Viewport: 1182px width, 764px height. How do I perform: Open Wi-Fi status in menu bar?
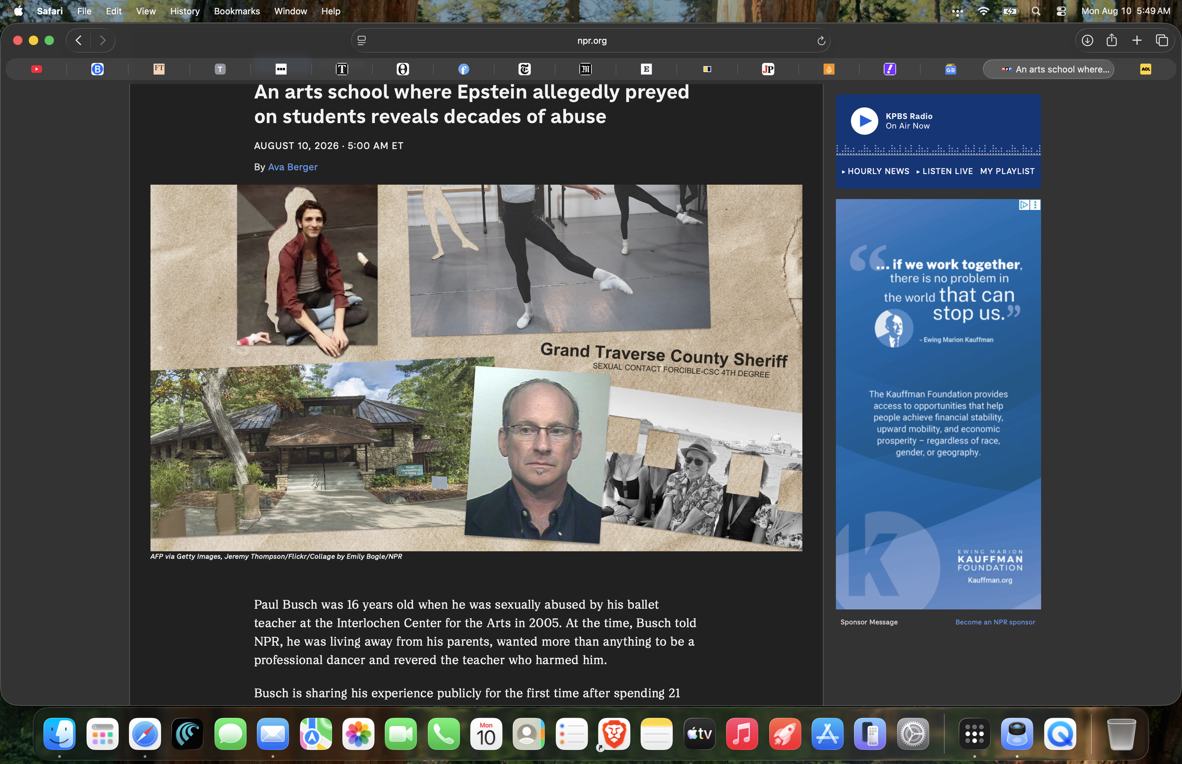tap(982, 11)
